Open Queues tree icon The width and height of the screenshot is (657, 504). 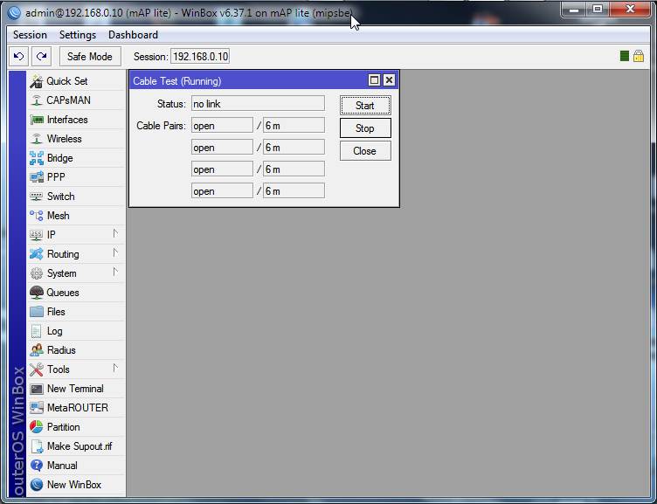click(37, 293)
